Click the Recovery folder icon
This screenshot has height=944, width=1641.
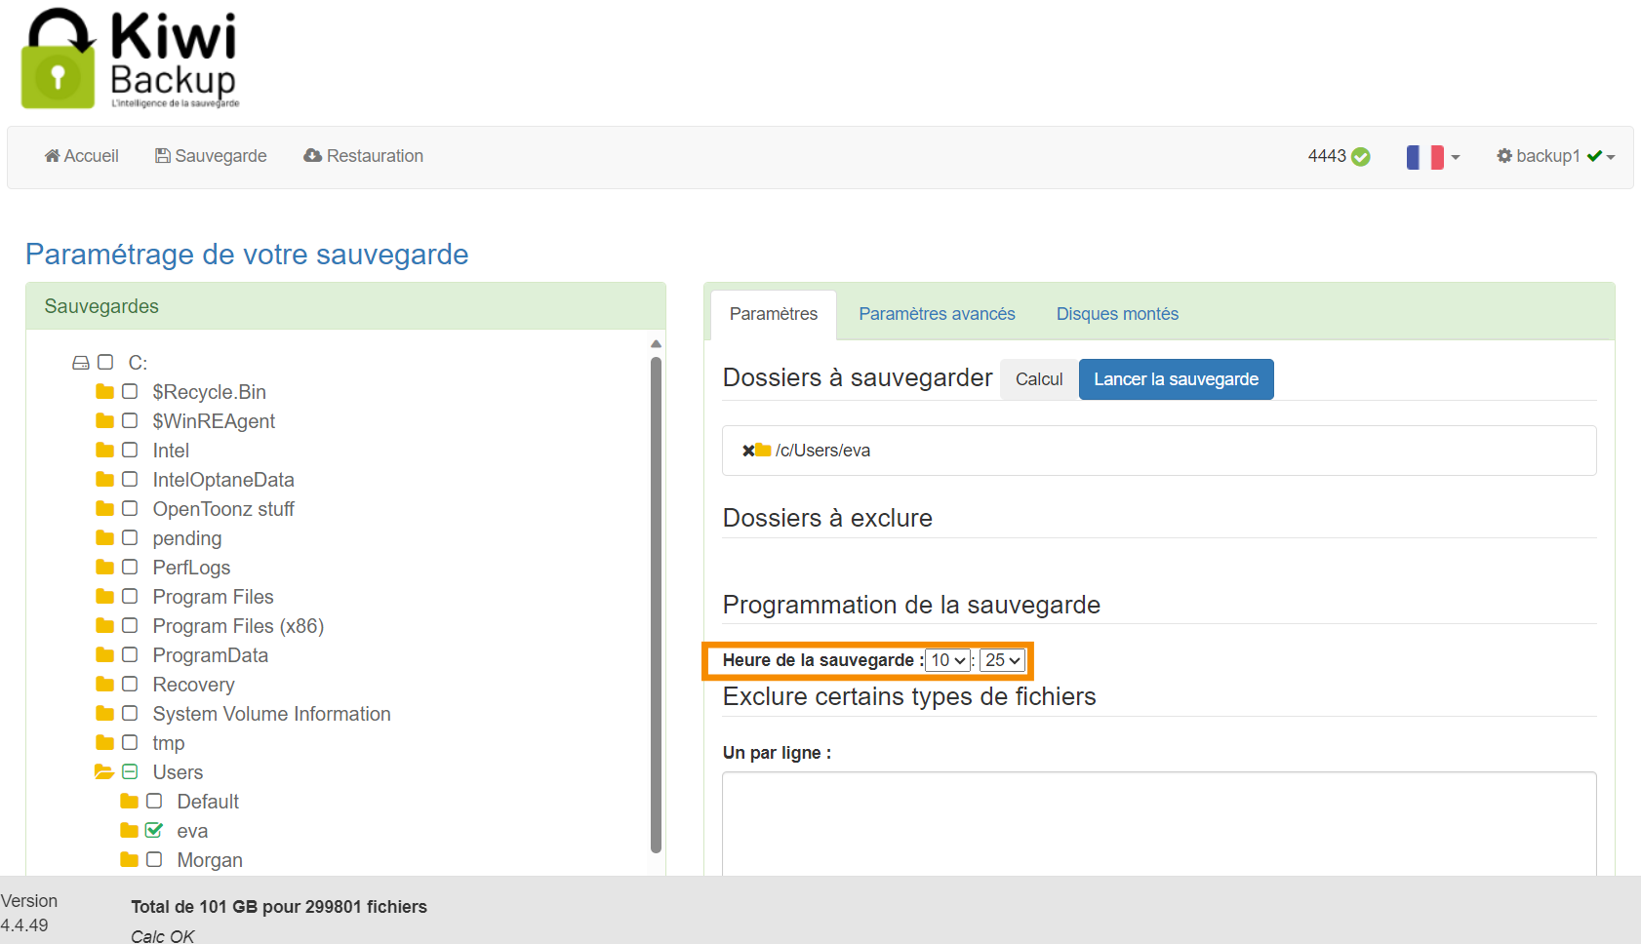[105, 685]
